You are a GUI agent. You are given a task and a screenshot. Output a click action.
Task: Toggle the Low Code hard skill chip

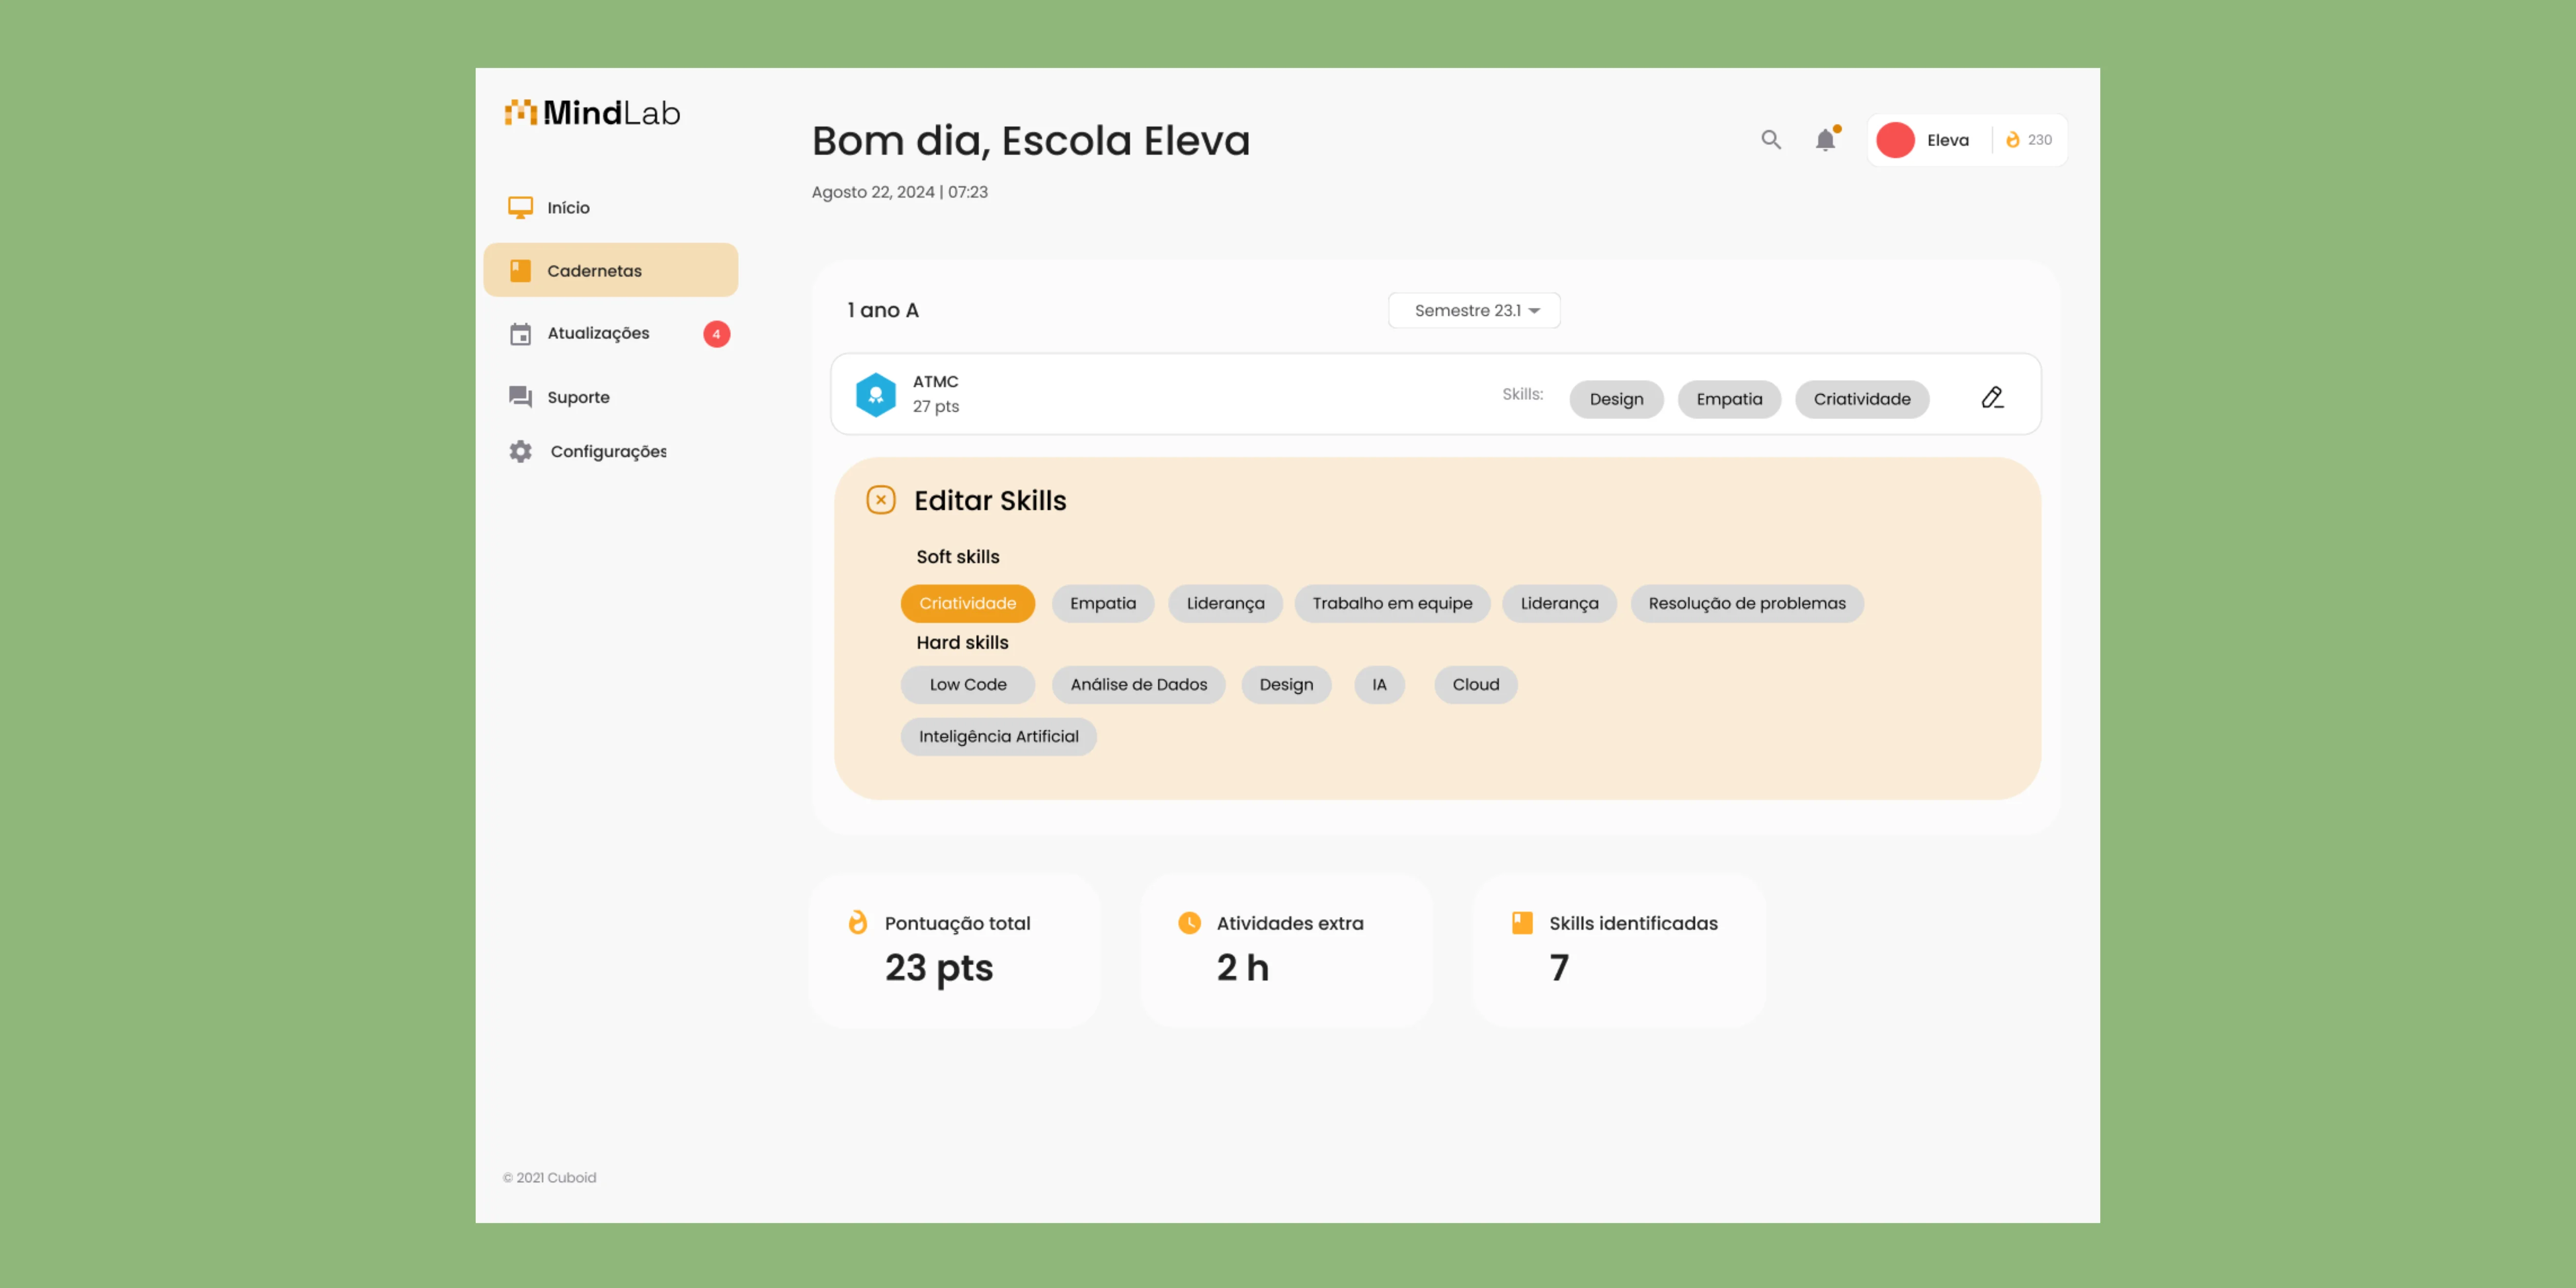tap(967, 685)
